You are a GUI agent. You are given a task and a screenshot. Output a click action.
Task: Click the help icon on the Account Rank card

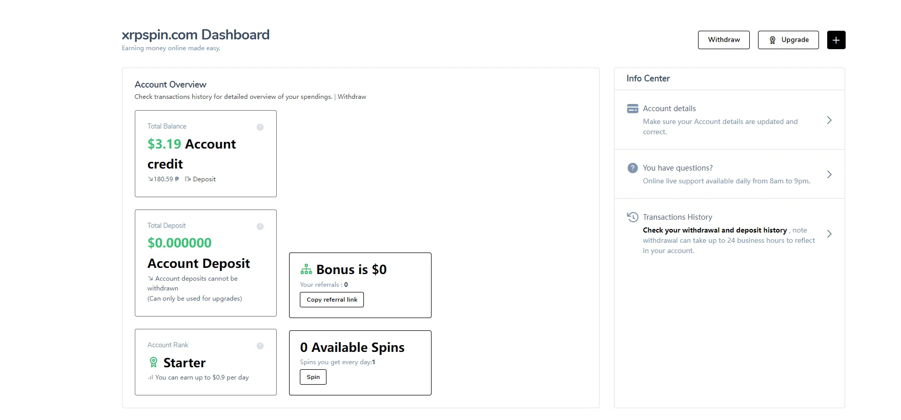click(260, 346)
